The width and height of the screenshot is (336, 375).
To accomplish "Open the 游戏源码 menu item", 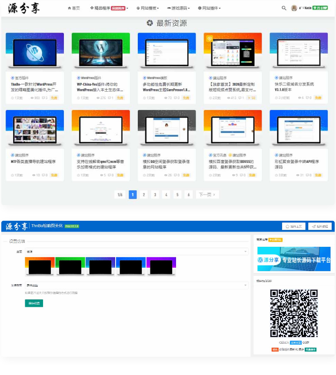I will [x=179, y=8].
